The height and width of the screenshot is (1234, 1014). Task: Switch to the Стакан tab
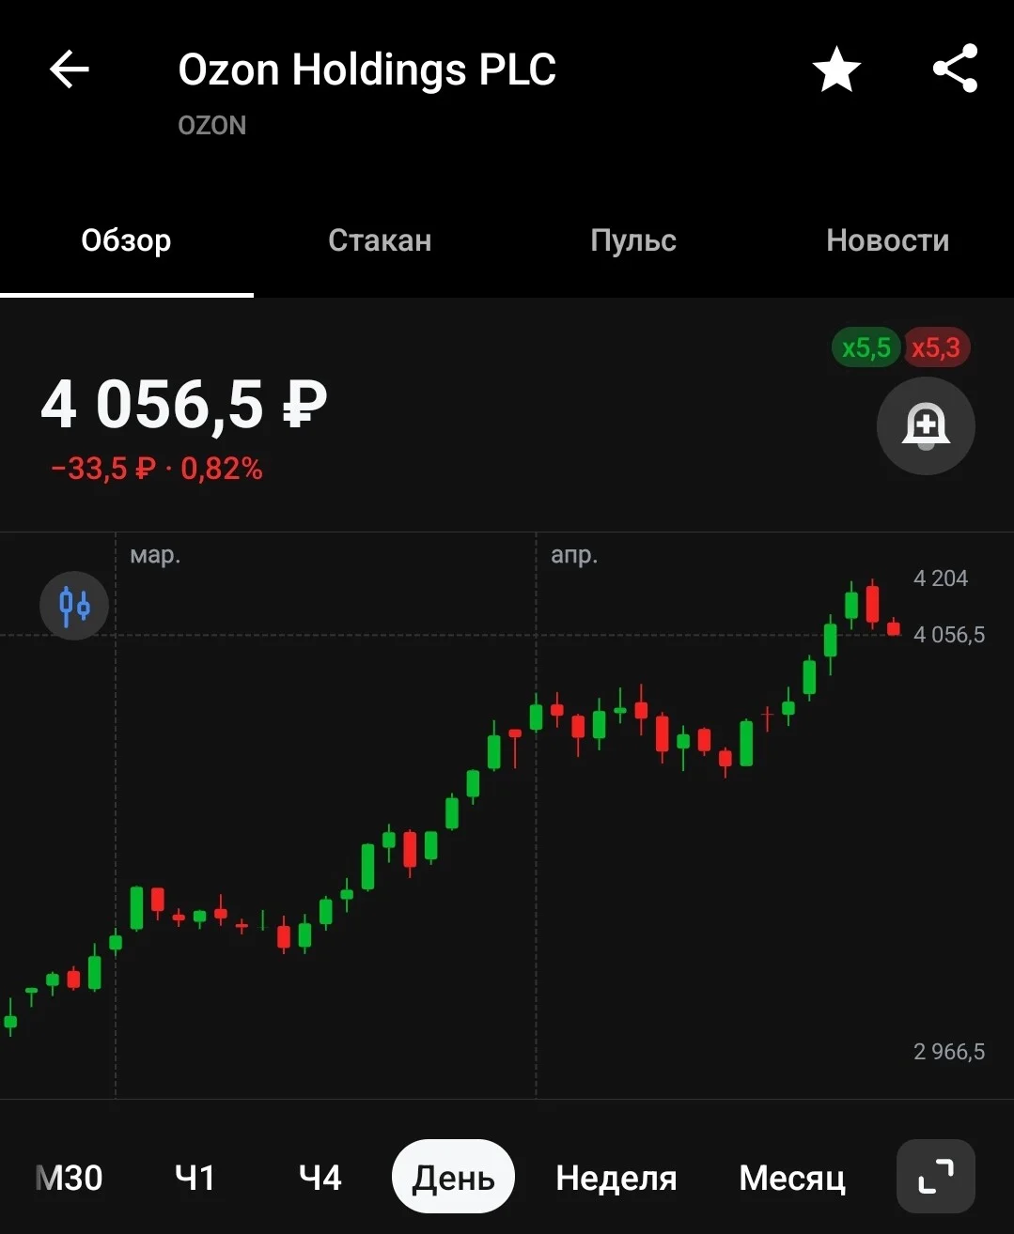[x=380, y=240]
